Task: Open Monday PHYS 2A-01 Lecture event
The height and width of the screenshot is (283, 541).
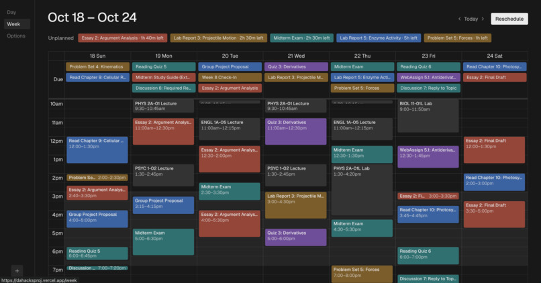Action: [x=164, y=106]
